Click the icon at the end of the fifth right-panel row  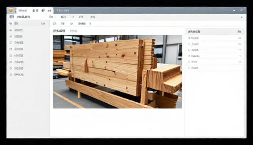click(240, 62)
